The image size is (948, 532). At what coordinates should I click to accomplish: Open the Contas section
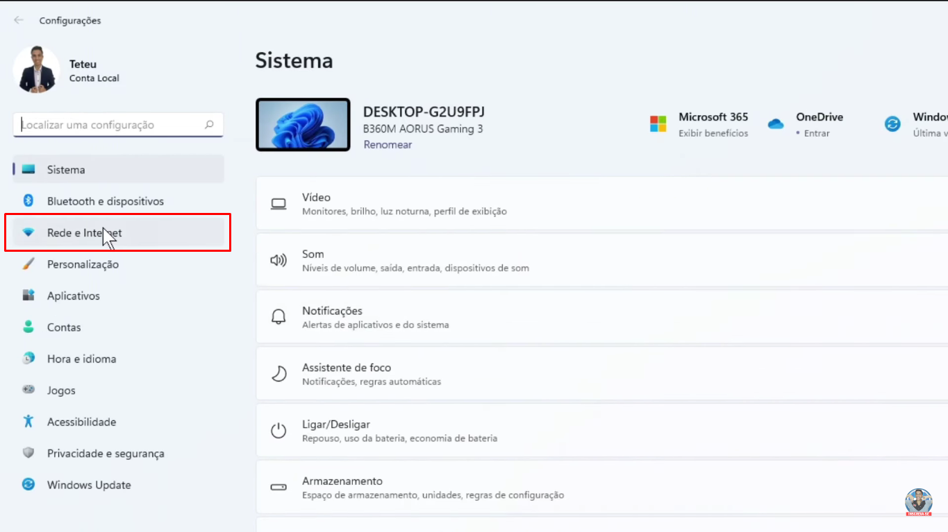point(64,327)
